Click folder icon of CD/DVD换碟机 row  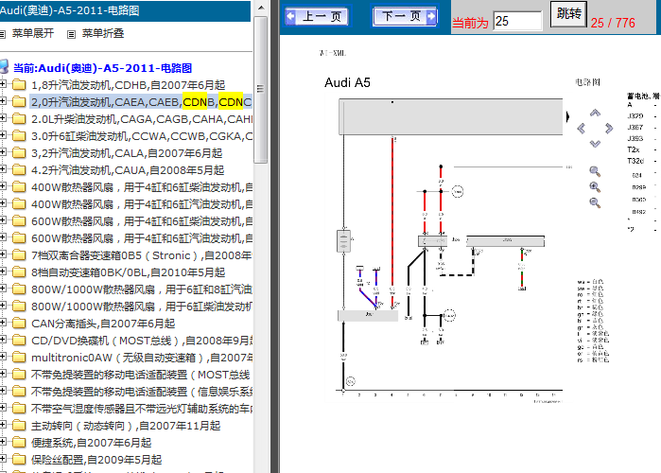click(19, 341)
